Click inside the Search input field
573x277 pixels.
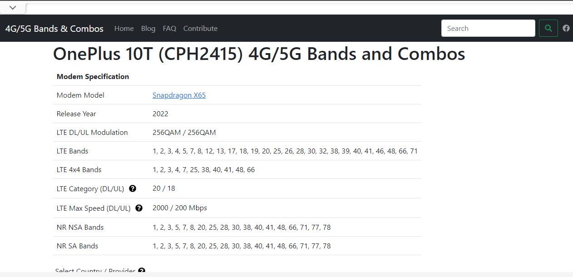pyautogui.click(x=488, y=28)
